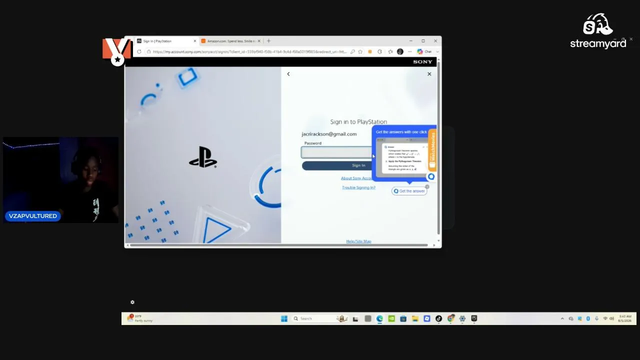Screen dimensions: 640x360
Task: Open File Explorer from the taskbar
Action: 415,318
